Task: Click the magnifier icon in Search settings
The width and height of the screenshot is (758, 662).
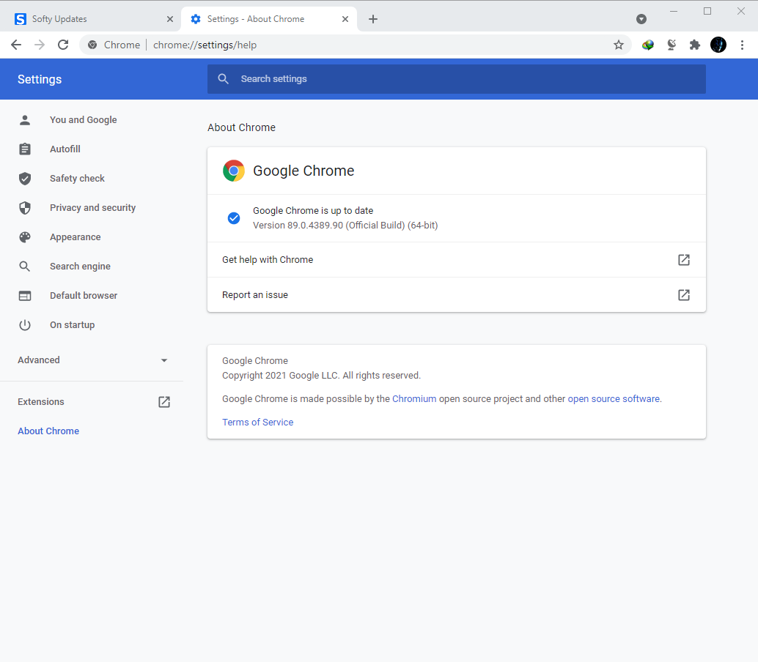Action: coord(223,78)
